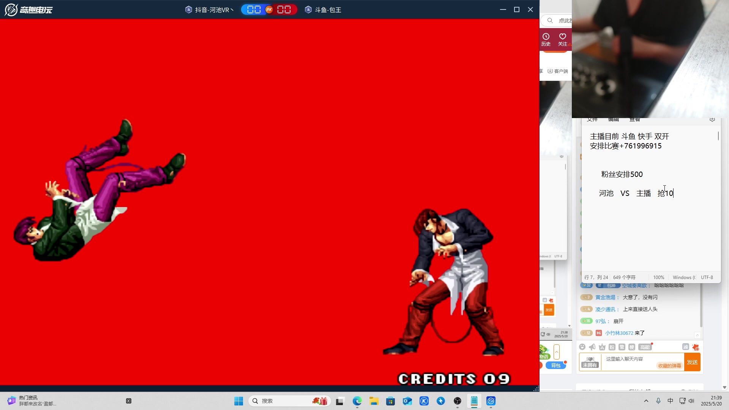Click the 粉丝安排500 line in Notepad

[x=622, y=174]
